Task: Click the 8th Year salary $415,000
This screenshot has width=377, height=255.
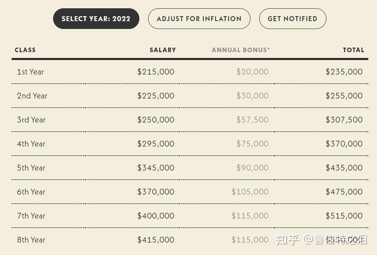Action: pos(156,240)
